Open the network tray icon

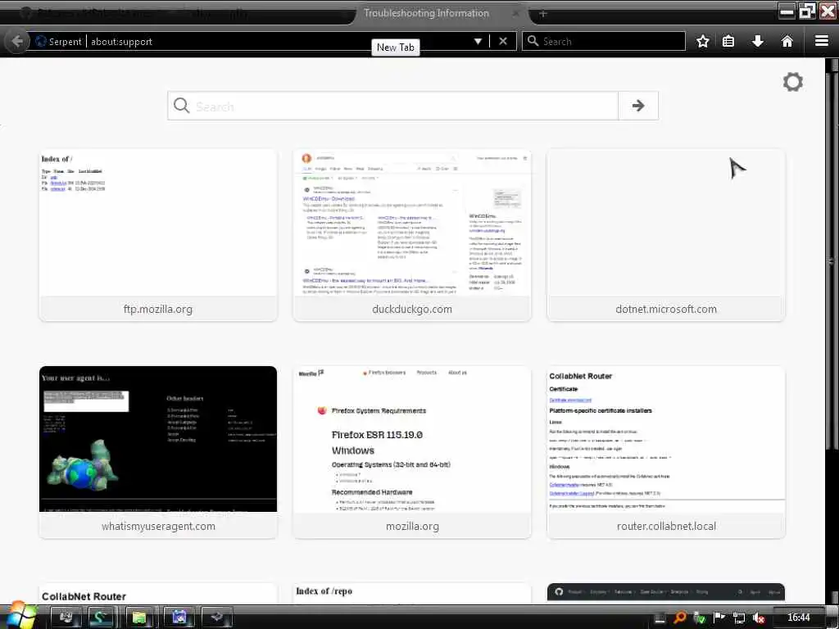pyautogui.click(x=739, y=618)
